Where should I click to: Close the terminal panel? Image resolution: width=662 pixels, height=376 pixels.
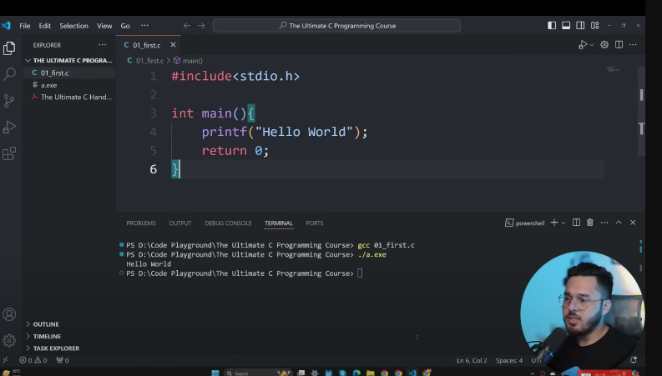tap(633, 223)
